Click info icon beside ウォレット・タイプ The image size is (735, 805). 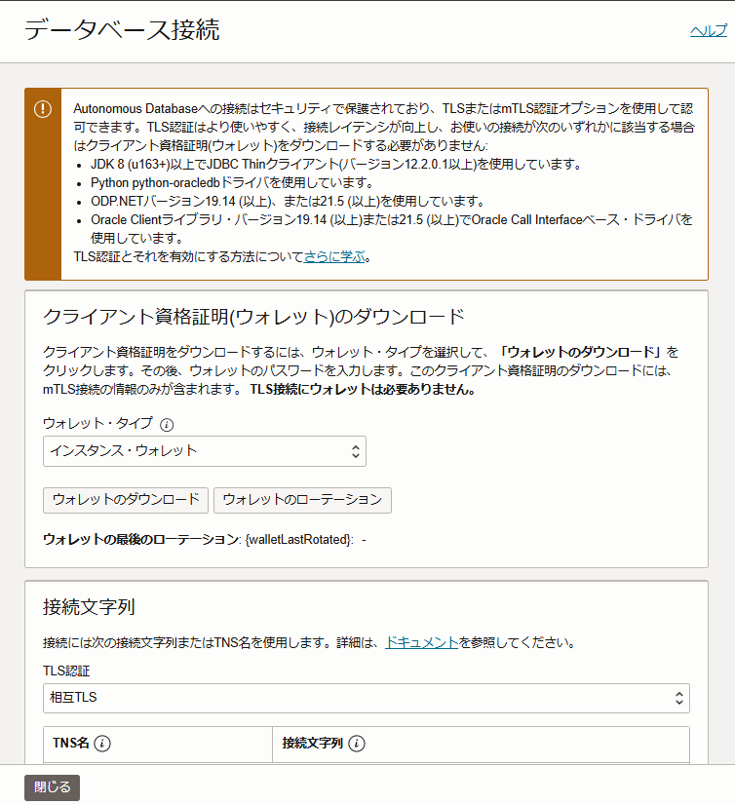coord(167,425)
